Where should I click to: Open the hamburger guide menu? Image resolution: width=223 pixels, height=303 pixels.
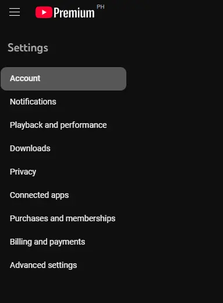pyautogui.click(x=15, y=12)
